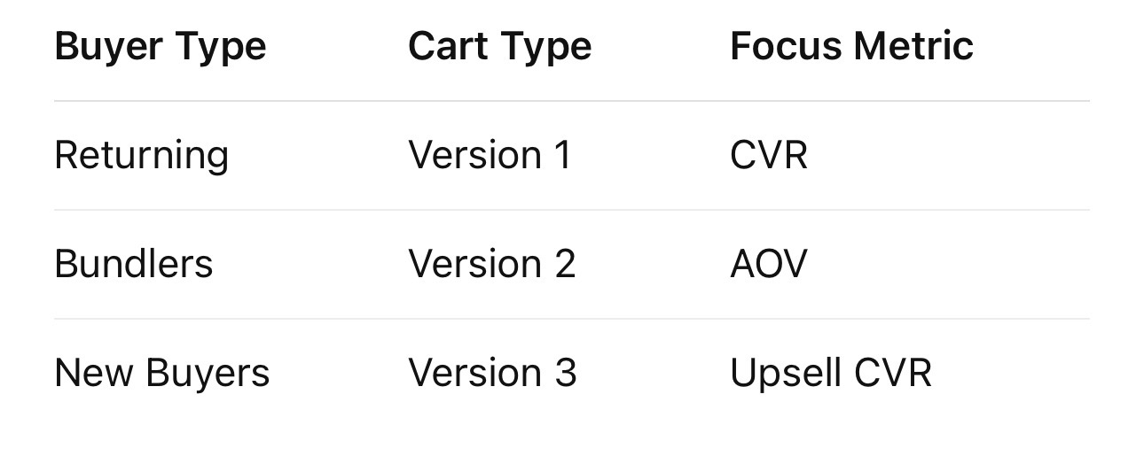The width and height of the screenshot is (1144, 464).
Task: Click the digit 2 in Version 2
Action: pos(565,264)
